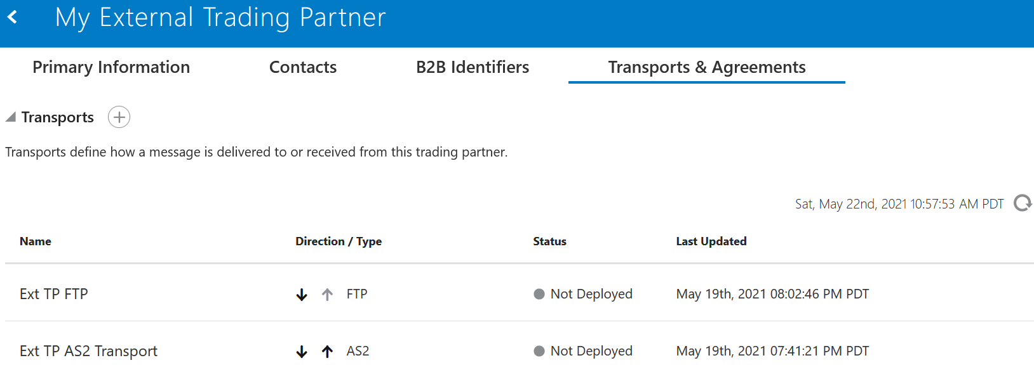
Task: Click the down arrow for AS2 Transport
Action: pyautogui.click(x=302, y=352)
